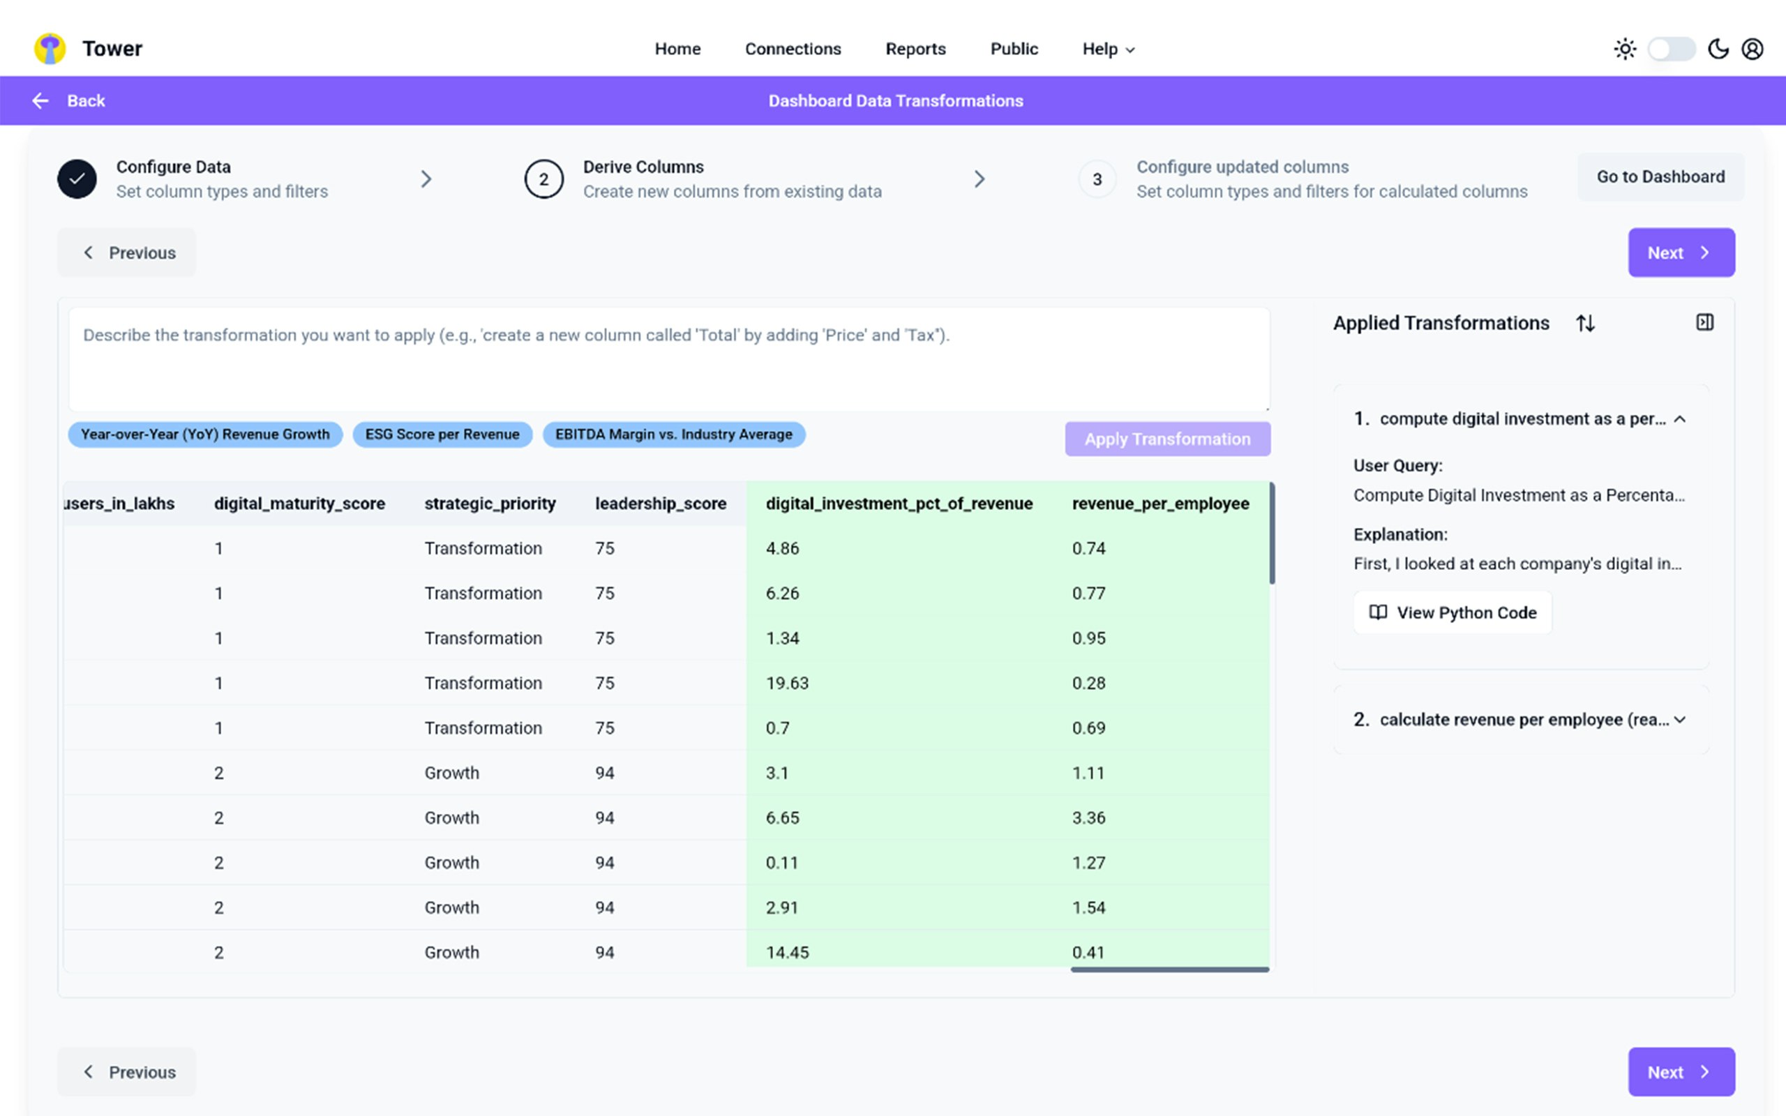This screenshot has height=1116, width=1786.
Task: Click the moon dark-mode icon
Action: [x=1718, y=49]
